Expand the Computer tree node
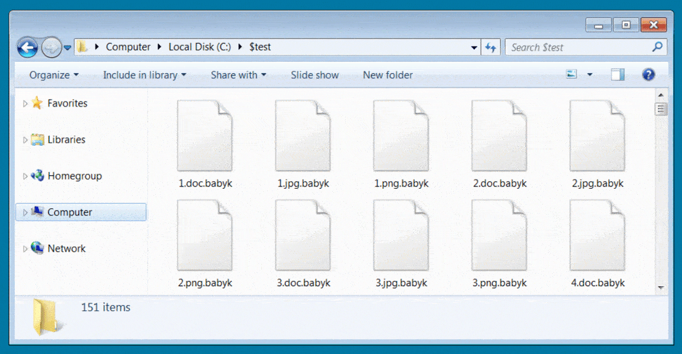682x354 pixels. click(25, 212)
